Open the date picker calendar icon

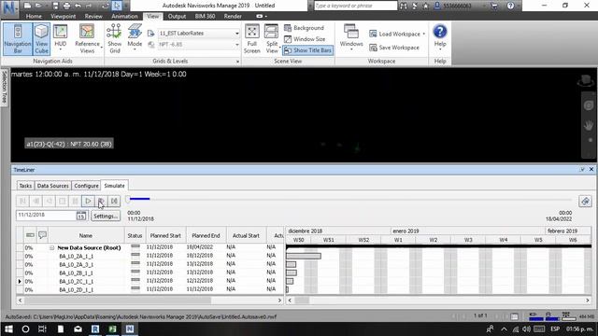tap(81, 216)
